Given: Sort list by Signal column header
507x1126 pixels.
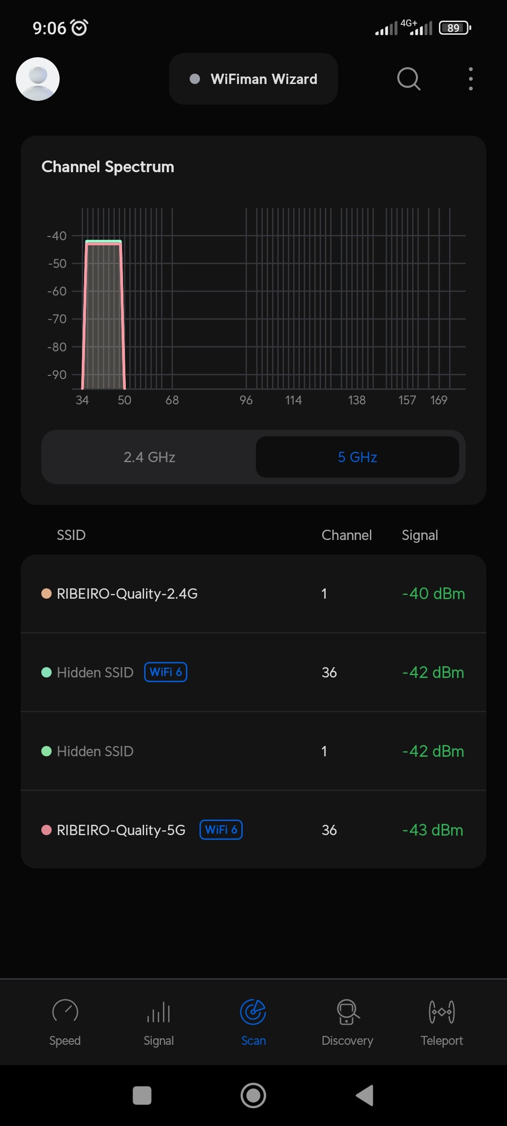Looking at the screenshot, I should (x=420, y=535).
